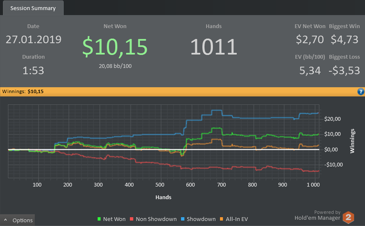Click the 1011 hands count

click(214, 47)
